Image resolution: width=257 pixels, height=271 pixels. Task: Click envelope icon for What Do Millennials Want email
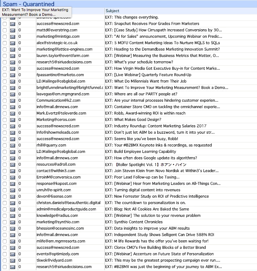point(12,81)
